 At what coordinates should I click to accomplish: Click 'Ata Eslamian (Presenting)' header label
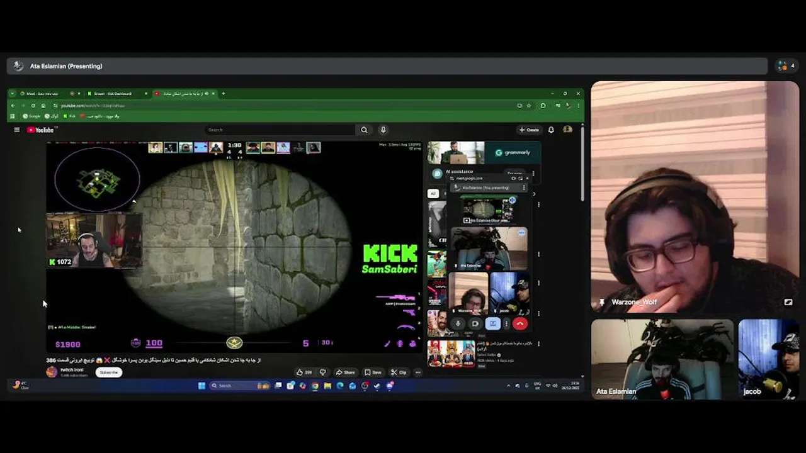66,66
